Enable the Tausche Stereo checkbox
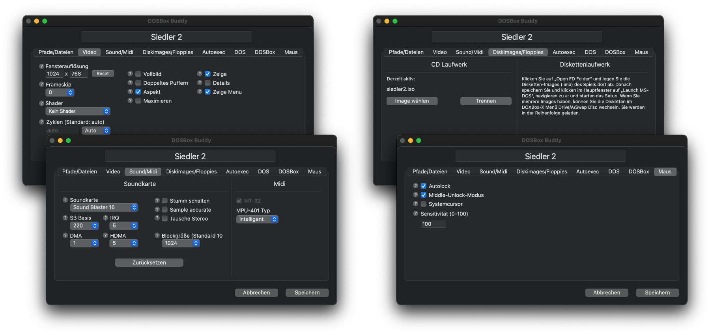Viewport: 710px width, 335px height. [165, 219]
